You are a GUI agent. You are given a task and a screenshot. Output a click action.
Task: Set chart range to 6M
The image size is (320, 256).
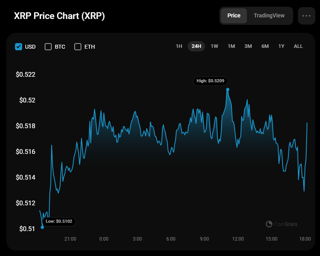[x=265, y=46]
